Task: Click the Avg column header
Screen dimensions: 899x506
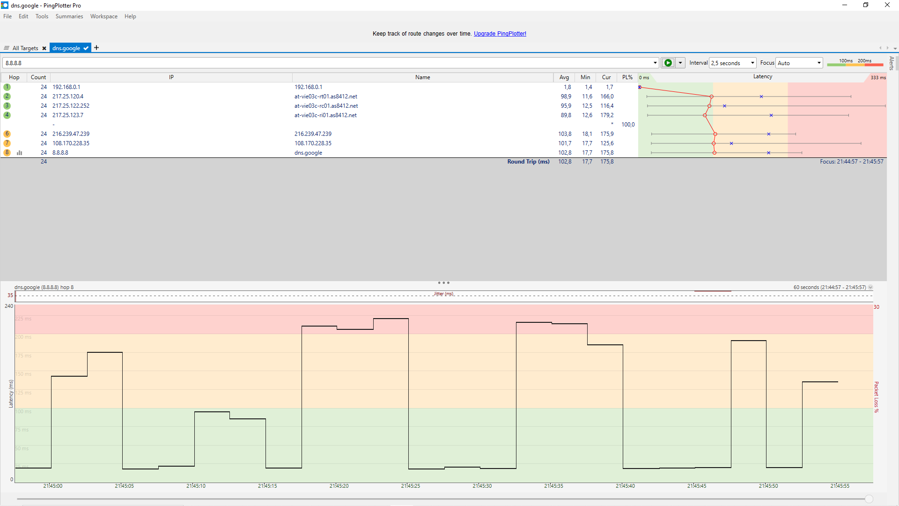Action: click(564, 77)
